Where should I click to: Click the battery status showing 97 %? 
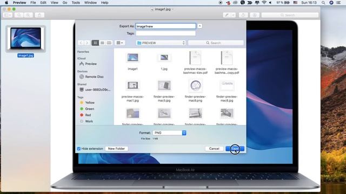coord(283,3)
